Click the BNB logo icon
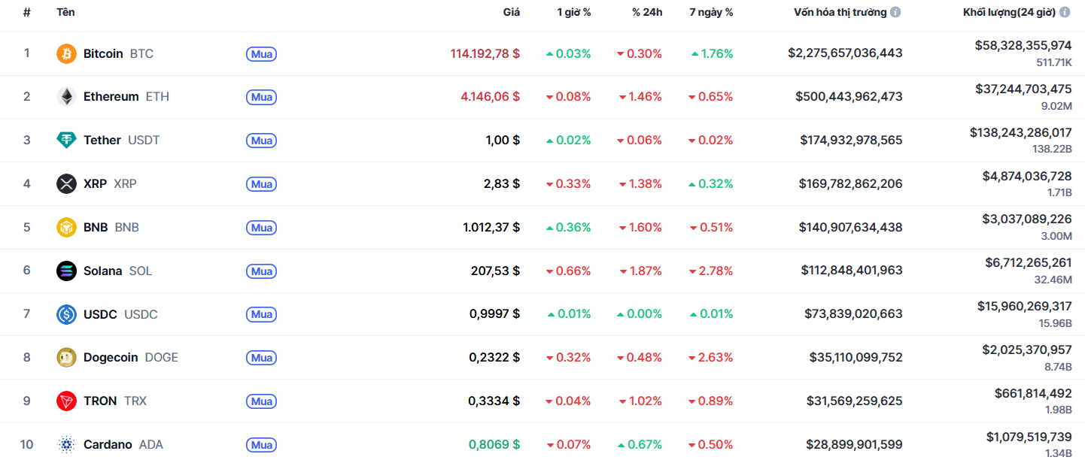 [x=66, y=227]
